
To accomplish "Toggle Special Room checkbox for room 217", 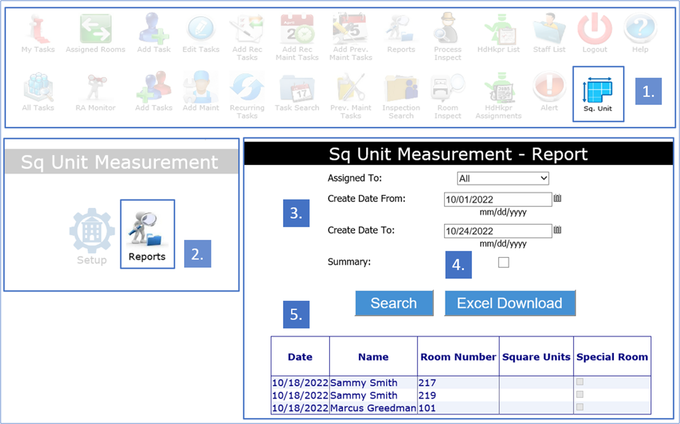I will point(580,382).
